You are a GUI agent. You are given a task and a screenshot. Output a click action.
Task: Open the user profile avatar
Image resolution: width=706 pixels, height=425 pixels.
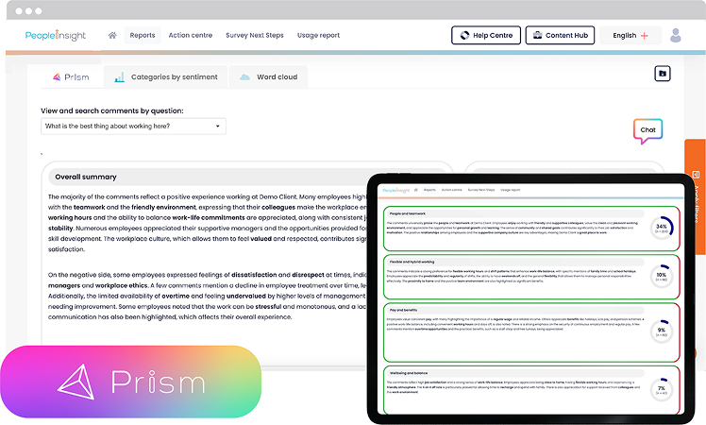click(x=675, y=36)
